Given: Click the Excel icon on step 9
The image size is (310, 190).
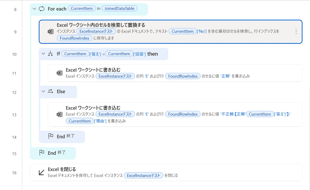Looking at the screenshot, I should click(x=51, y=32).
